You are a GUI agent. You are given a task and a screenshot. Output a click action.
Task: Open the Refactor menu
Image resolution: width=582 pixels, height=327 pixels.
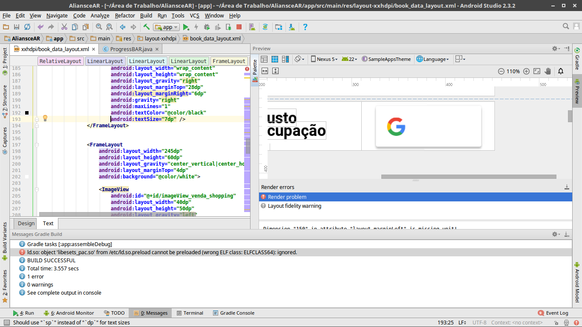coord(125,15)
